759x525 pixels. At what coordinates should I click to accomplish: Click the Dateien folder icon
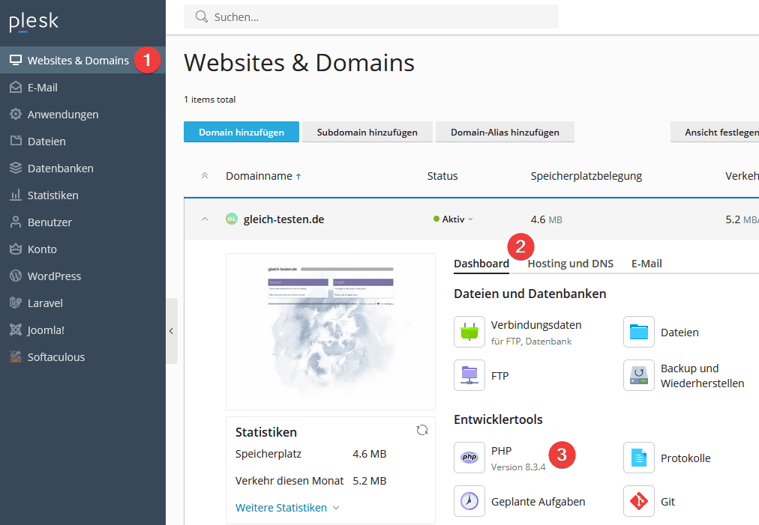coord(639,332)
